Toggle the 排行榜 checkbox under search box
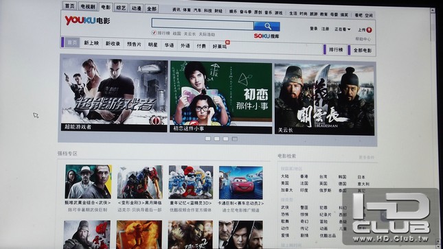The height and width of the screenshot is (249, 443). click(154, 33)
